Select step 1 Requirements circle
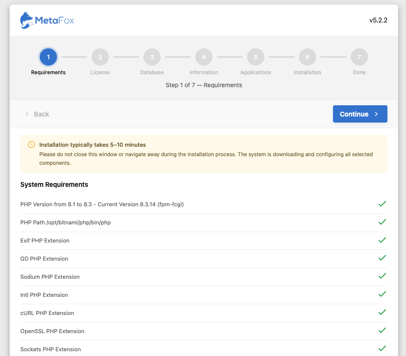406x356 pixels. pyautogui.click(x=48, y=57)
